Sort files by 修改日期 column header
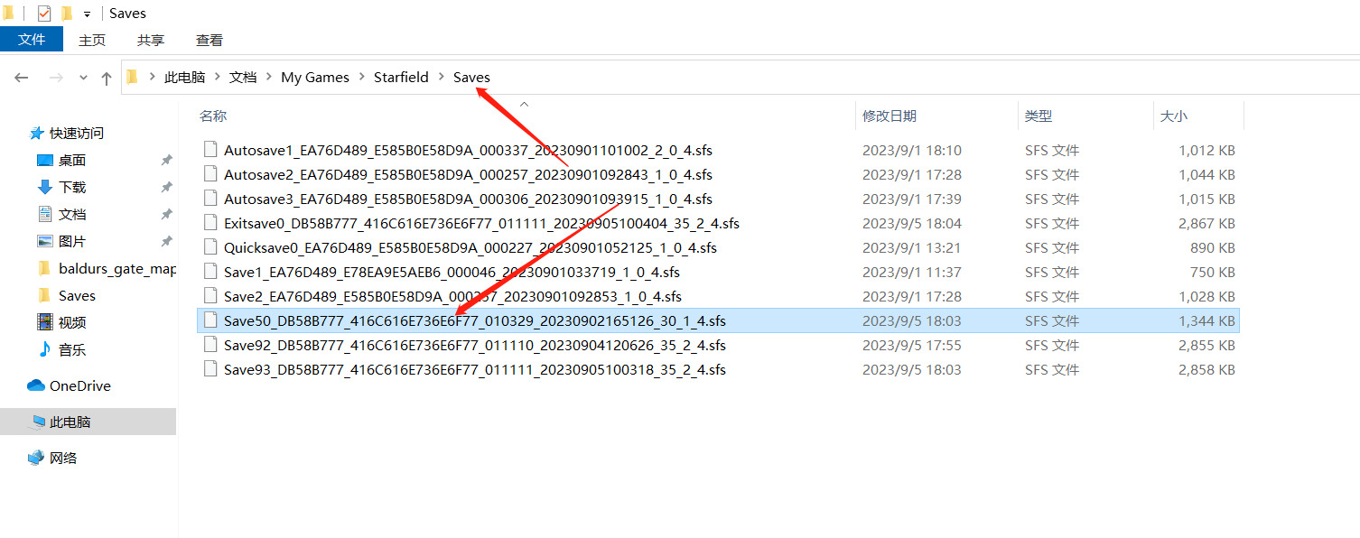 890,116
